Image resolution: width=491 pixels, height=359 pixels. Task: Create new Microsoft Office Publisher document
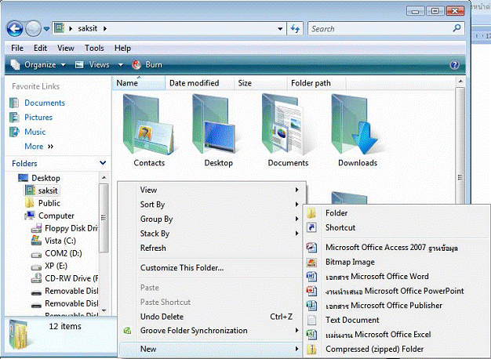[x=396, y=305]
